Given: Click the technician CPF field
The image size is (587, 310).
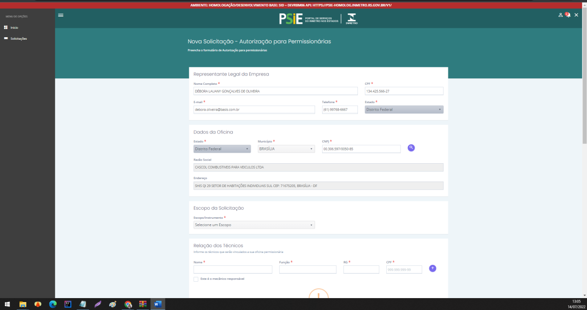Looking at the screenshot, I should pos(404,270).
